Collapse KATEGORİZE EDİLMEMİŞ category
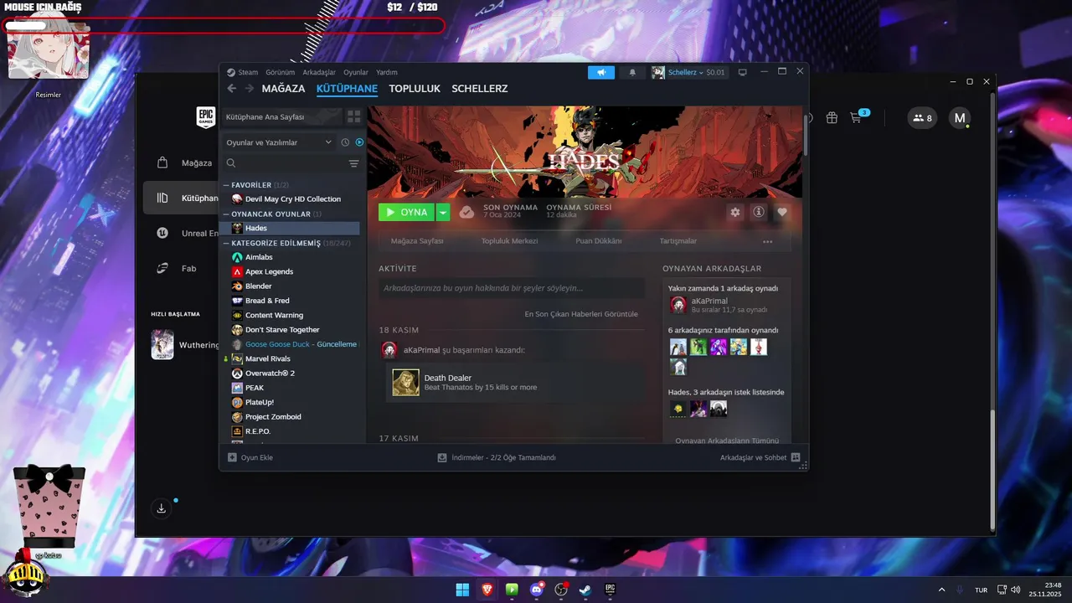 pos(226,244)
